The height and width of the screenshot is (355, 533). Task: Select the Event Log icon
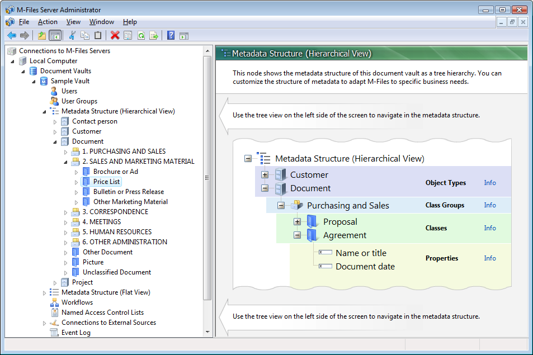[x=54, y=332]
